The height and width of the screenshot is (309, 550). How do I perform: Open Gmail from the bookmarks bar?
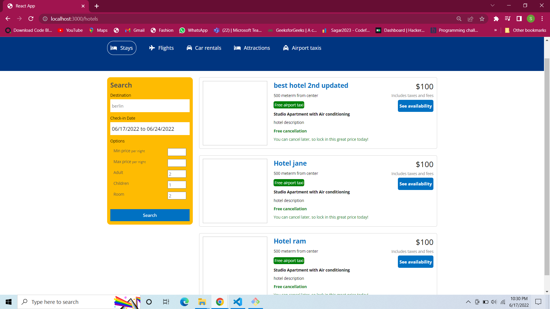tap(128, 30)
